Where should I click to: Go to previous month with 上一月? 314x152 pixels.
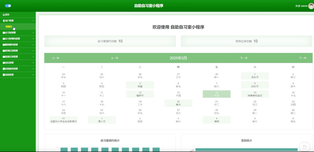pos(115,58)
